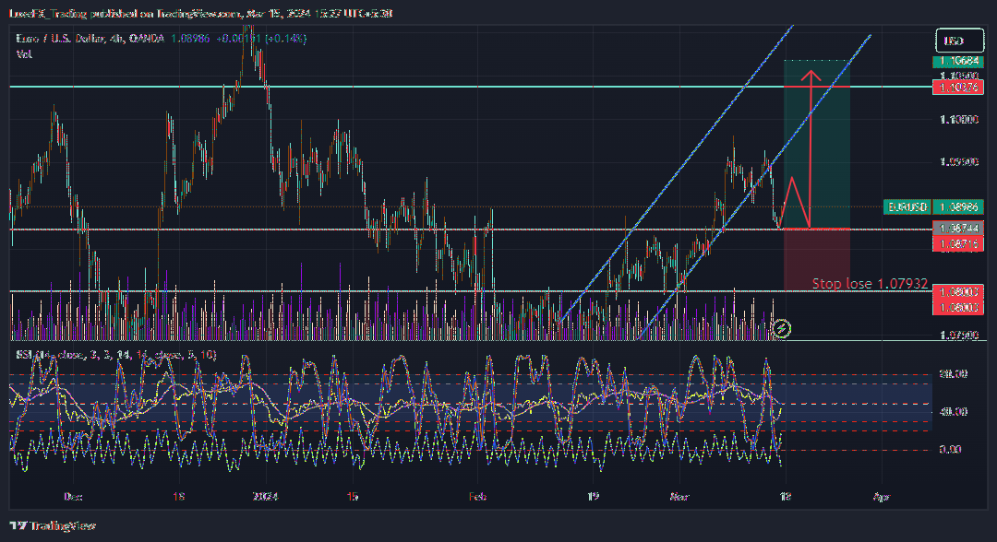The image size is (997, 542).
Task: Click the 2024 label on the time axis
Action: tap(265, 497)
